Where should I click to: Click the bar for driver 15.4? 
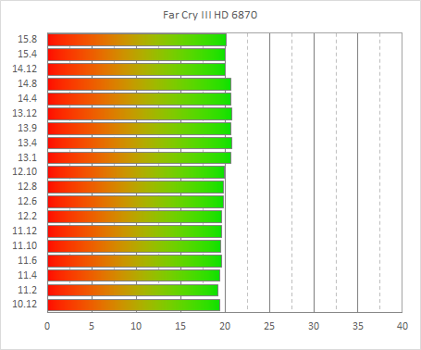click(x=136, y=55)
